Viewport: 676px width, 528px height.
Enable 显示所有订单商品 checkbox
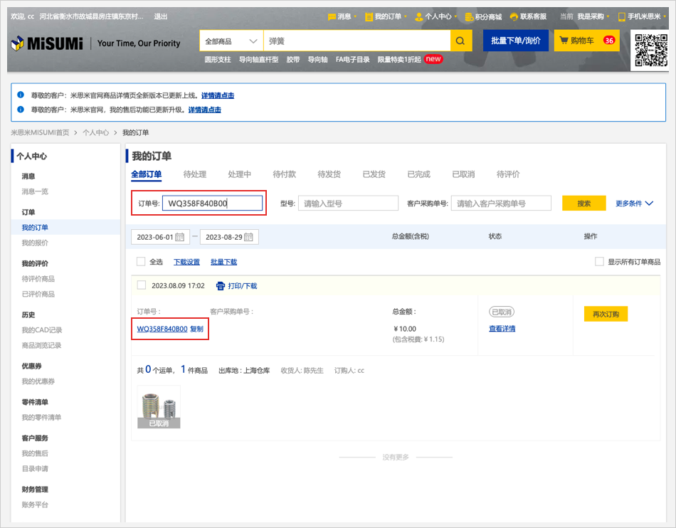point(599,262)
